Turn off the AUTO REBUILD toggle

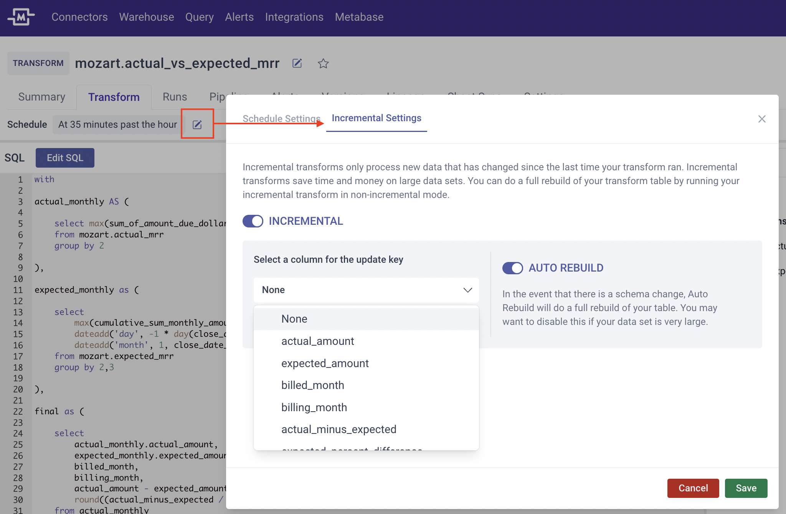[513, 268]
